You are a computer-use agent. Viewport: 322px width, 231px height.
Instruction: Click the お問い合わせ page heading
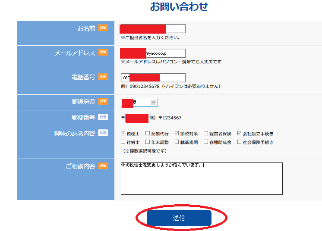[x=179, y=6]
